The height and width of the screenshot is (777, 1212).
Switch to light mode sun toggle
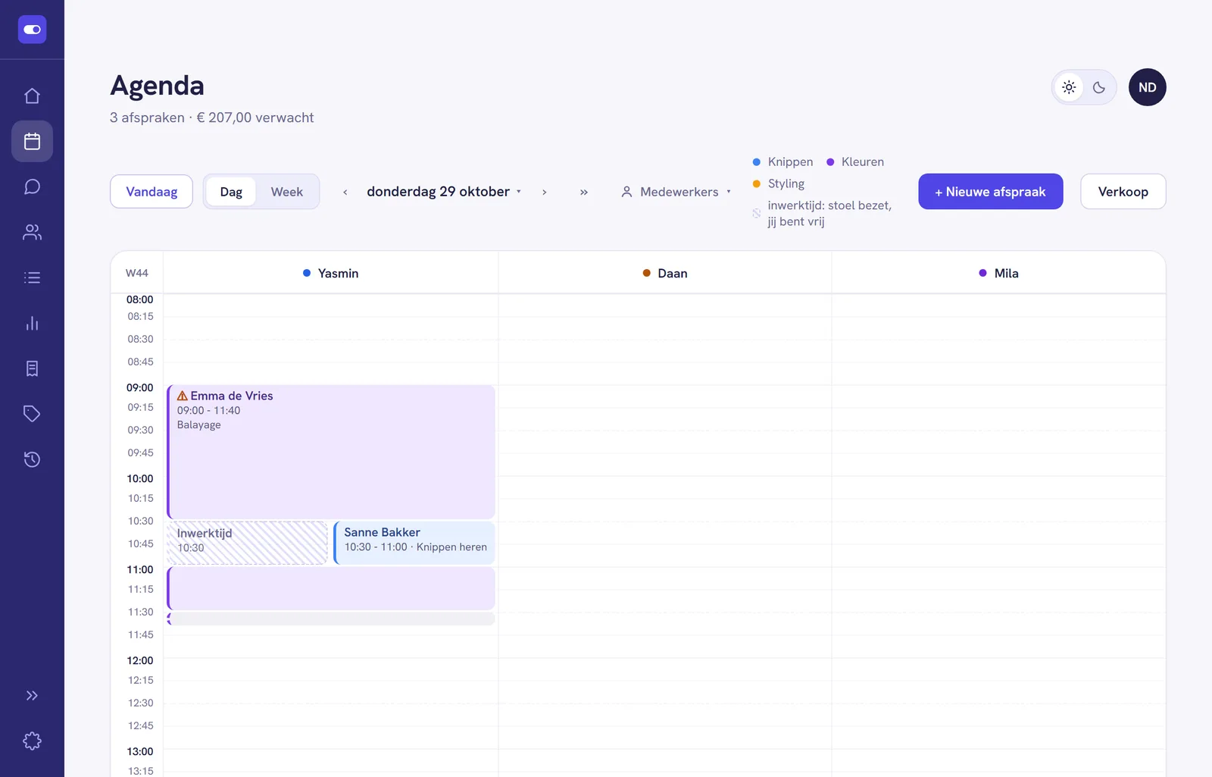[x=1069, y=87]
